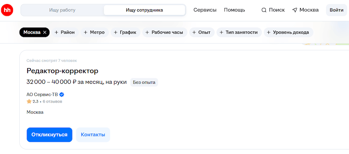The height and width of the screenshot is (154, 349).
Task: Open the Помощь menu
Action: tap(234, 10)
